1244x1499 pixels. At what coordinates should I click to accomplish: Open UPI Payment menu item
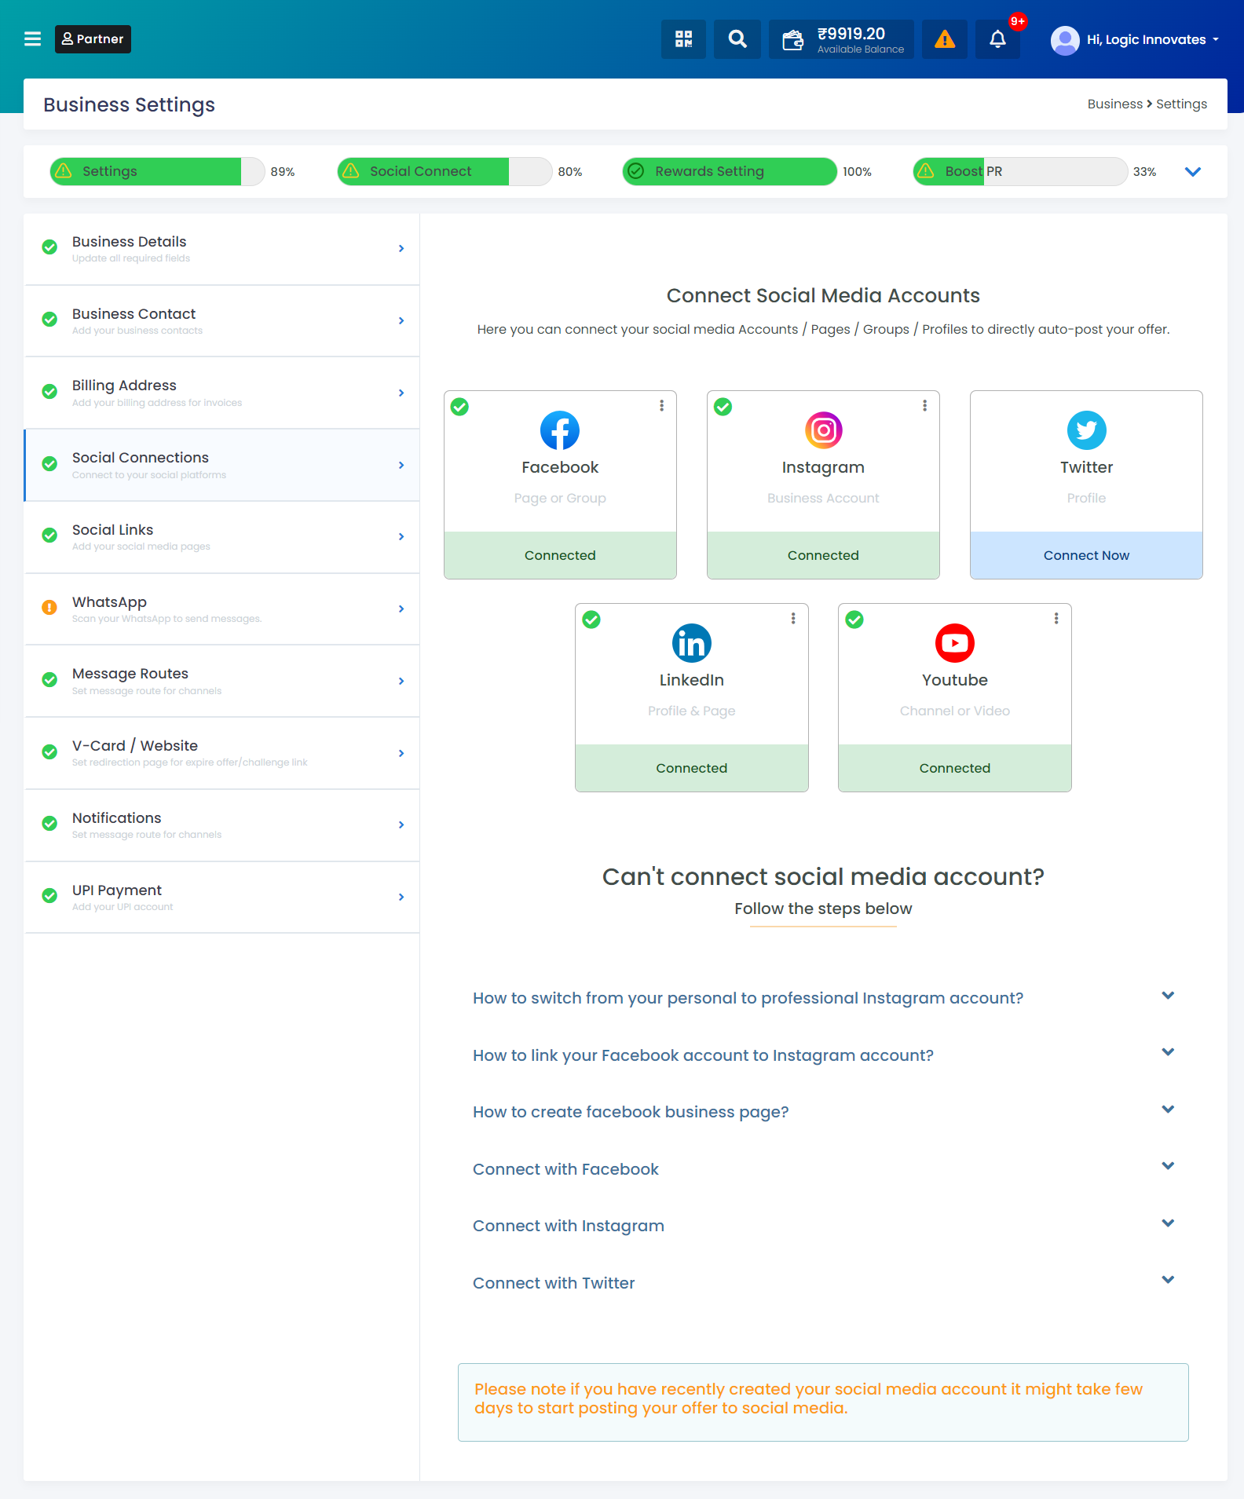(222, 898)
